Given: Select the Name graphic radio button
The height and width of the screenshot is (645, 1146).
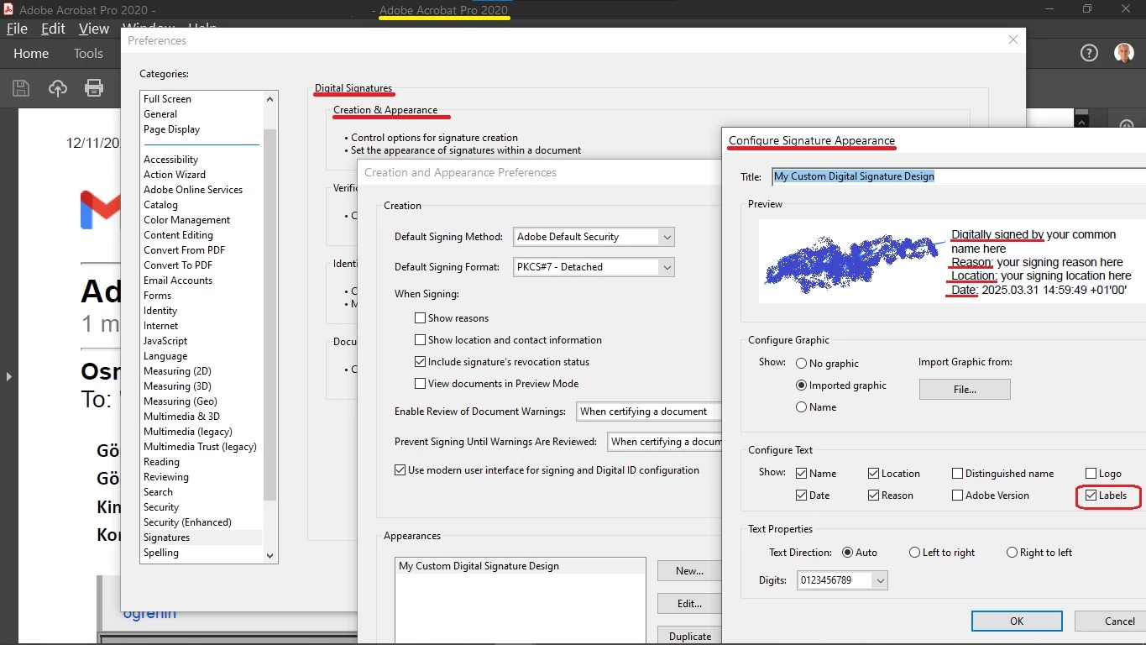Looking at the screenshot, I should [x=801, y=407].
